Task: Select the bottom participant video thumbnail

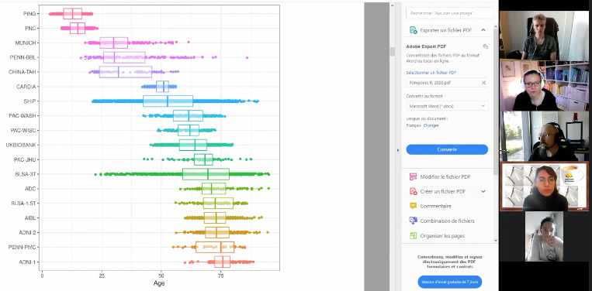Action: 544,236
